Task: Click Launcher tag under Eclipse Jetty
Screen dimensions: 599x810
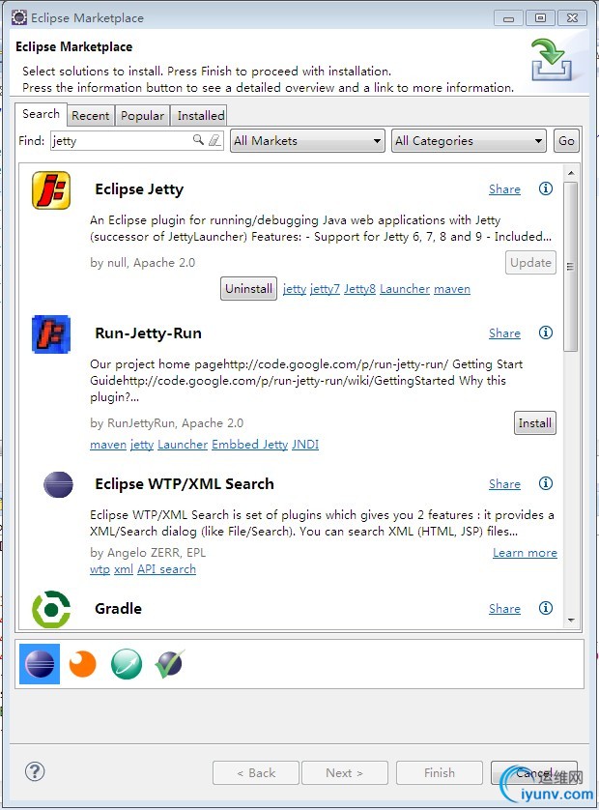Action: [405, 289]
